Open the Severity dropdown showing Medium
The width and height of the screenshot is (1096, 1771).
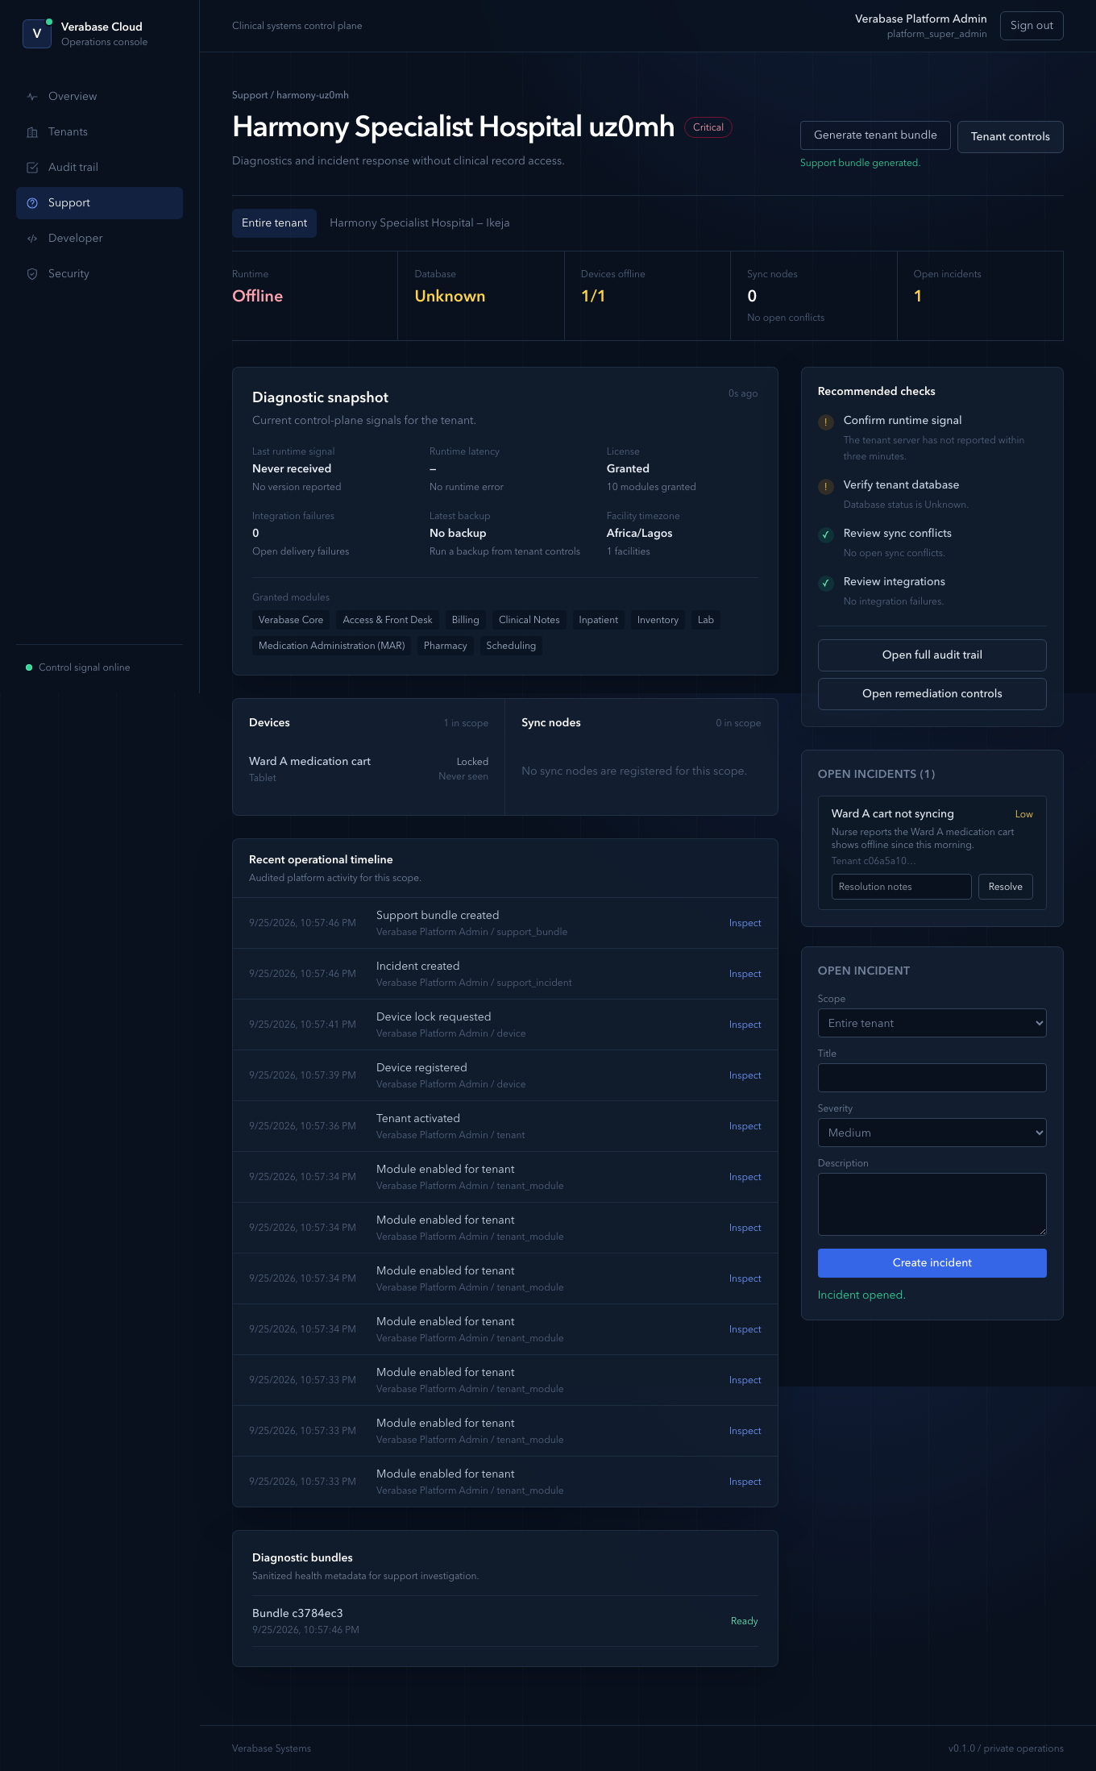(x=932, y=1133)
